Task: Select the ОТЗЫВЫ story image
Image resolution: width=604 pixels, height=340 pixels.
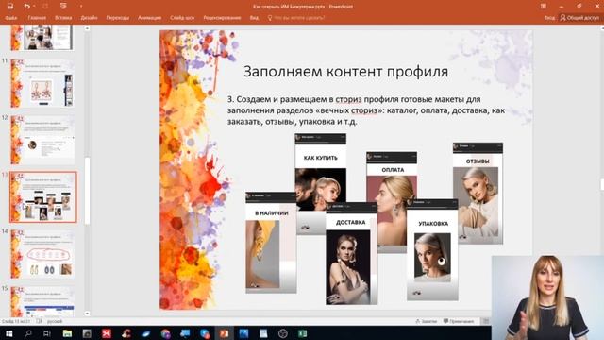Action: point(478,193)
